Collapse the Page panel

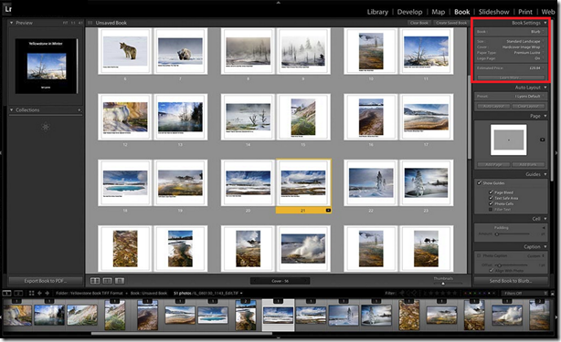coord(545,116)
